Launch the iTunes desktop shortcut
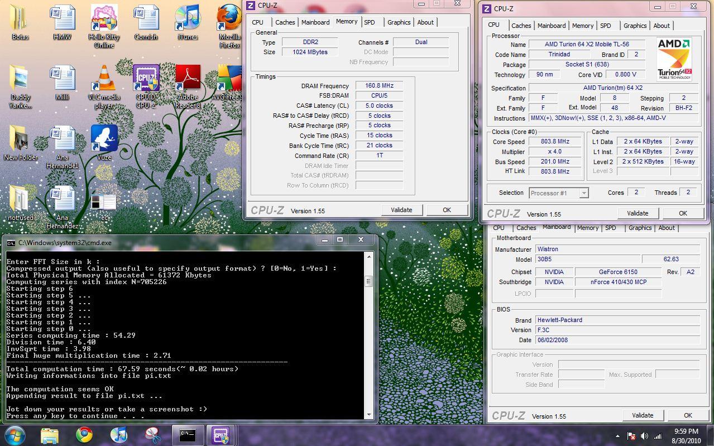The height and width of the screenshot is (446, 714). 188,22
